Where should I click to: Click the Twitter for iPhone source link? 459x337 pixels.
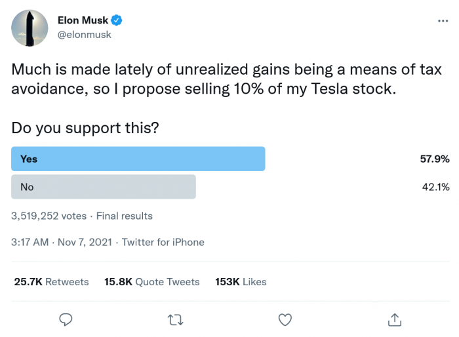(x=163, y=242)
